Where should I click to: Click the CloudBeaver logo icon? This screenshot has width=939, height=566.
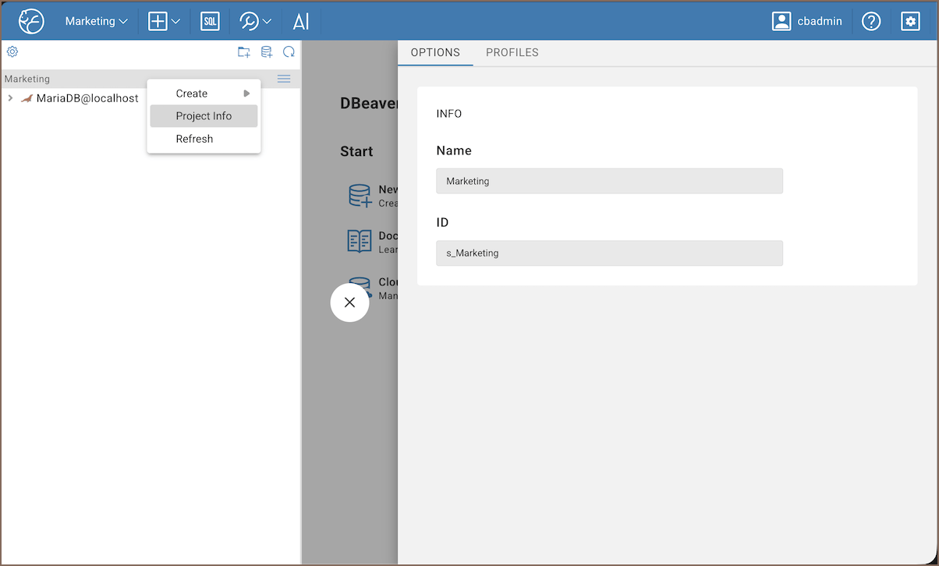tap(31, 21)
